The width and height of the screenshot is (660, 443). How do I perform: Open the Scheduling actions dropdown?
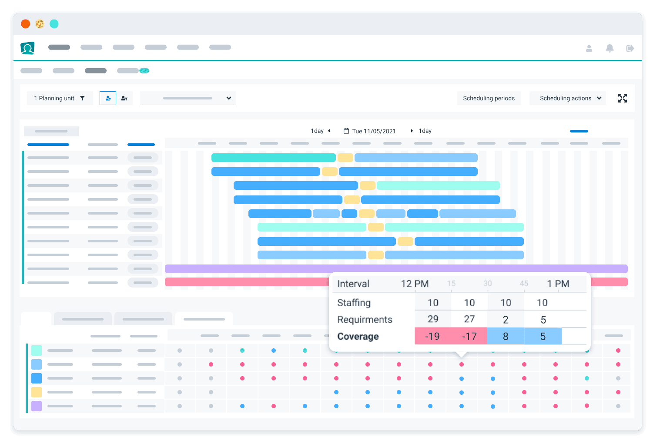click(568, 98)
